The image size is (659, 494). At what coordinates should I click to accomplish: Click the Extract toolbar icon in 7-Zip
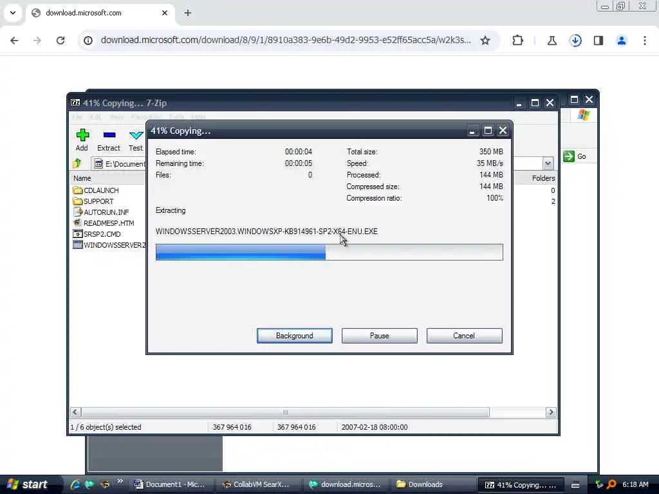click(x=109, y=140)
